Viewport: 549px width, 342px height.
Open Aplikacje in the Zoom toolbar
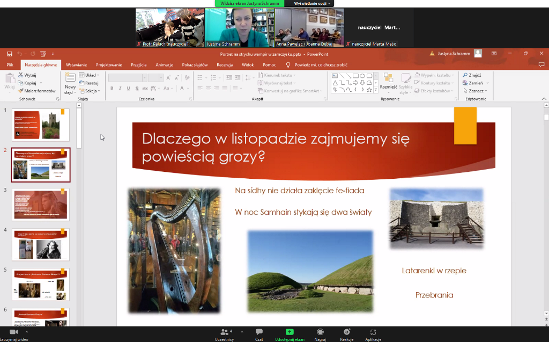pos(373,332)
